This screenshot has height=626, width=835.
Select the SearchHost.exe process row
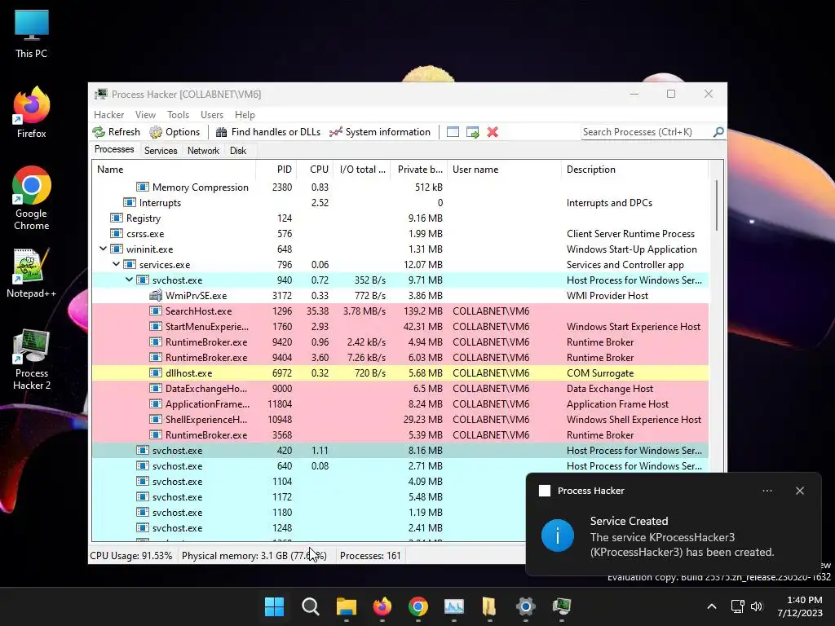(400, 311)
